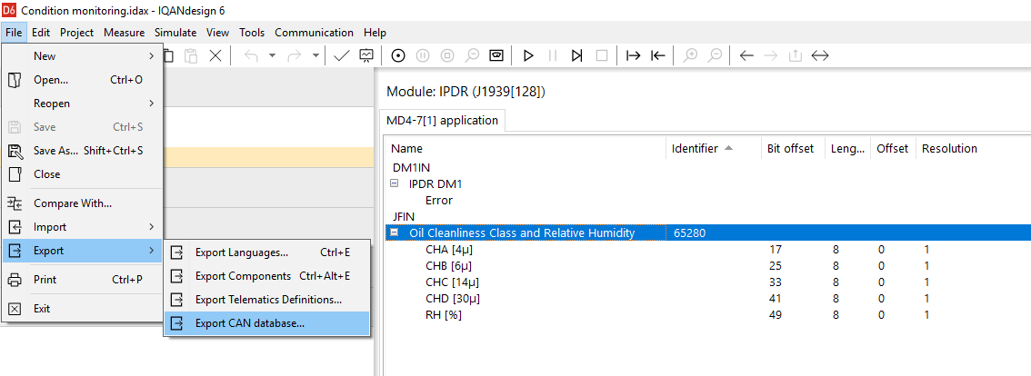Sort by the Name column header
This screenshot has width=1031, height=376.
point(524,149)
